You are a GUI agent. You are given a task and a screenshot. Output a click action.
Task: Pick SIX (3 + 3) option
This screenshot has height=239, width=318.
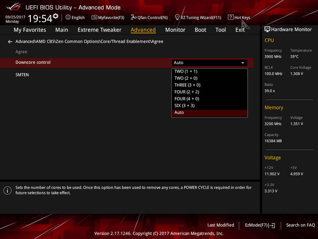pyautogui.click(x=210, y=106)
